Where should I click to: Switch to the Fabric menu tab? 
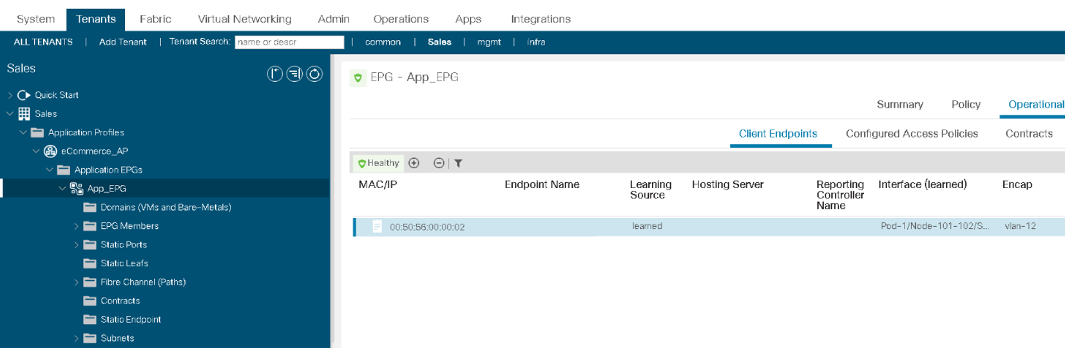(x=155, y=19)
